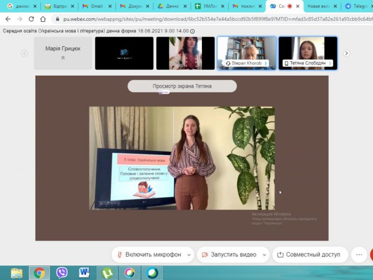Select Тетяна Слободян video thumbnail
The width and height of the screenshot is (373, 280).
(x=307, y=53)
